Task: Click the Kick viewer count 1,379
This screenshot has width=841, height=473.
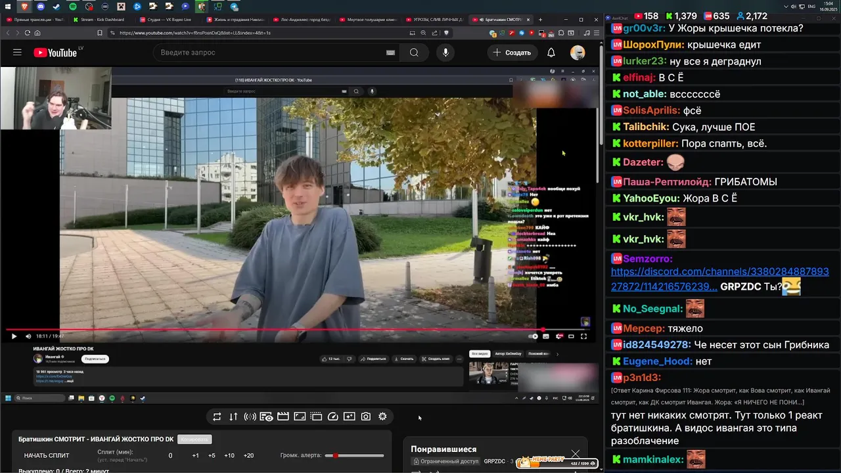Action: (681, 16)
